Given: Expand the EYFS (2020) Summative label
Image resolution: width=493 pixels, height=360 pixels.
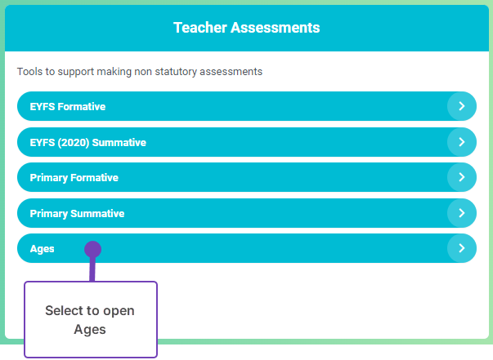Looking at the screenshot, I should [x=87, y=143].
